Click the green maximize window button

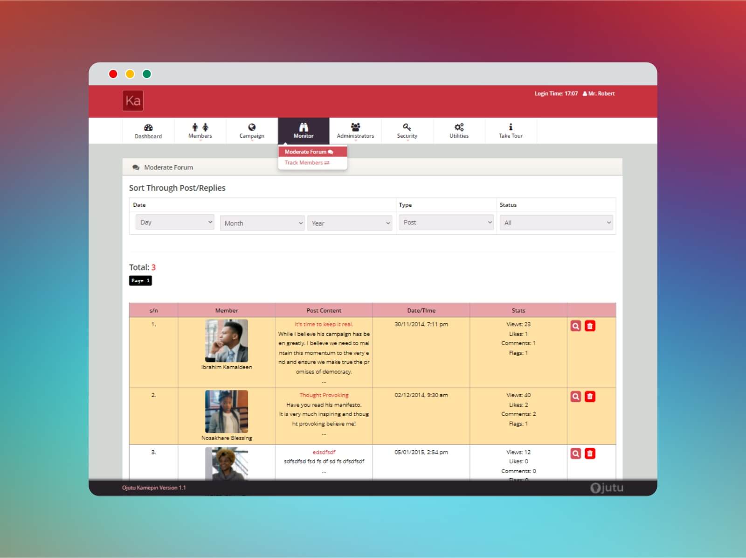click(x=147, y=74)
